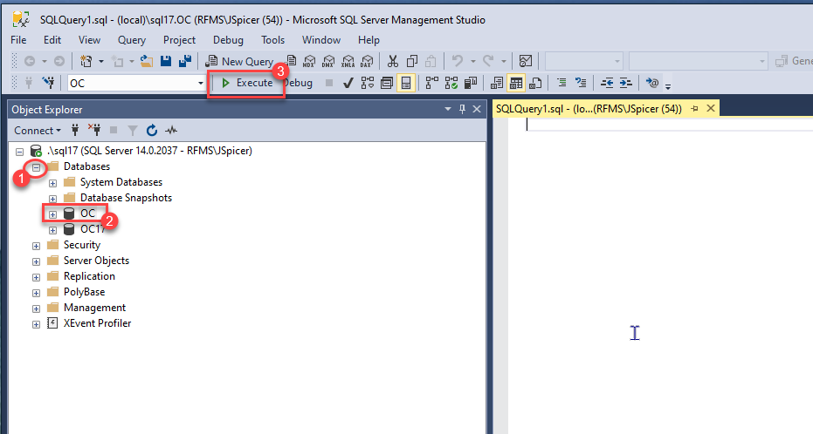Expand the OC database node

[x=53, y=214]
